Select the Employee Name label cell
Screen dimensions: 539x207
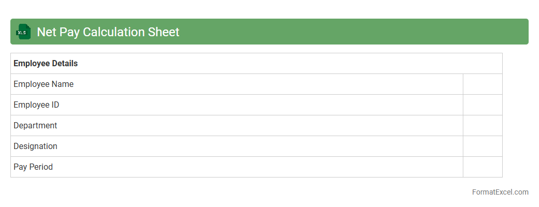[x=44, y=84]
